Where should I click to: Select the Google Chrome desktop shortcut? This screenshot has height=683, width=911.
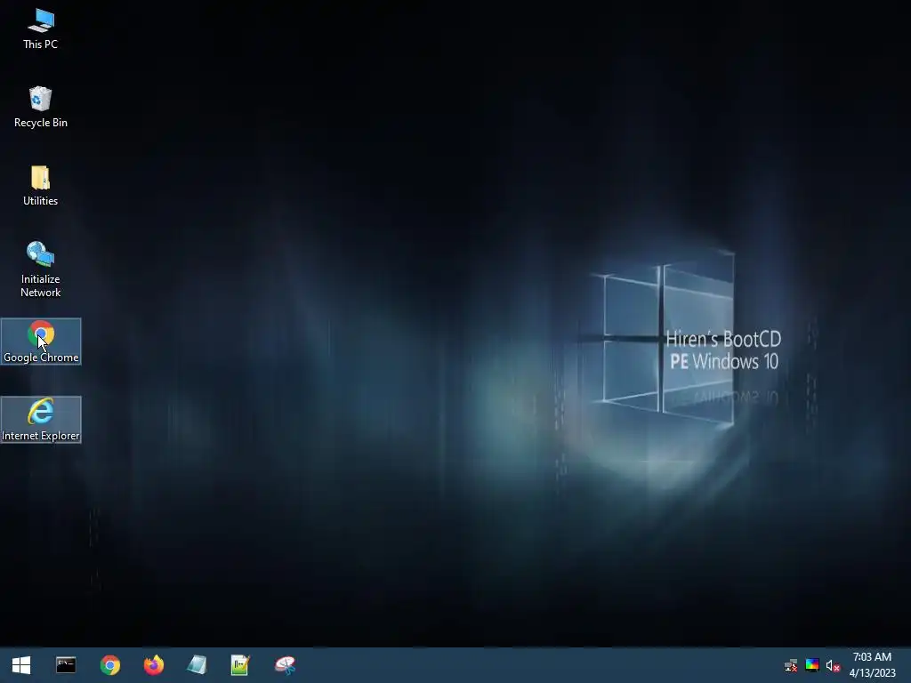coord(41,341)
